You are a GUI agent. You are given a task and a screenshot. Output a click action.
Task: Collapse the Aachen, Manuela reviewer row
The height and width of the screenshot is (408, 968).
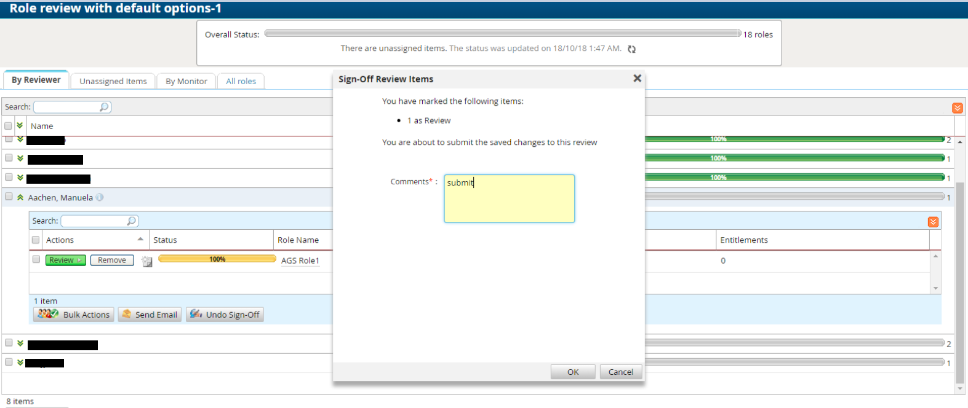[x=20, y=197]
